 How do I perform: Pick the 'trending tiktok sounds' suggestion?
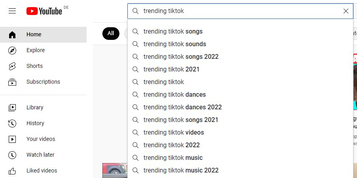[175, 44]
